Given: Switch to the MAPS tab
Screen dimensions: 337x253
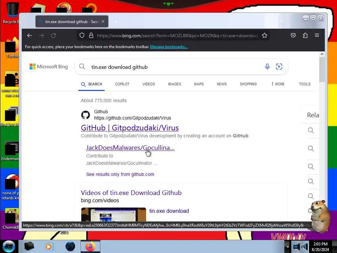Looking at the screenshot, I should coord(199,84).
